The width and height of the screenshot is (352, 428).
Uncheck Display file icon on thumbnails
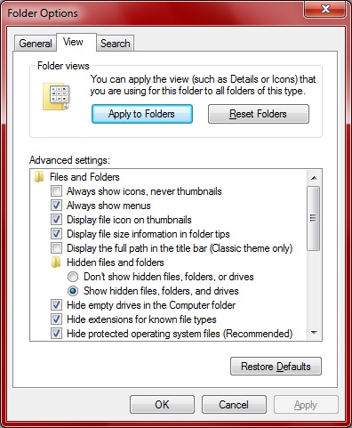[56, 220]
